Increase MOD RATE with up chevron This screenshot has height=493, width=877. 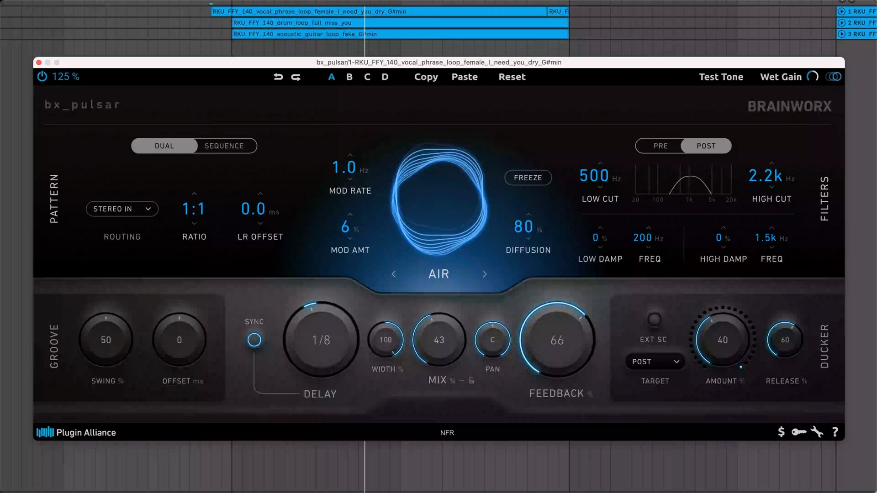pos(350,155)
